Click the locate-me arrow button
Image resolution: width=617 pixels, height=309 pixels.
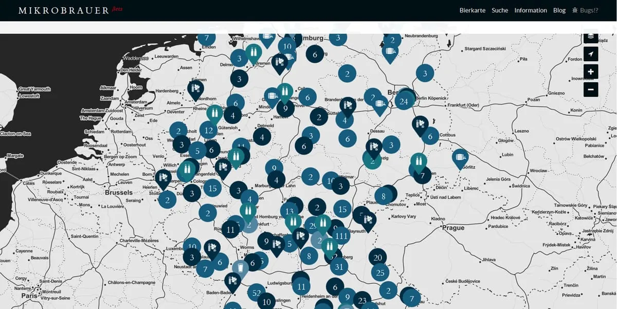click(x=591, y=53)
